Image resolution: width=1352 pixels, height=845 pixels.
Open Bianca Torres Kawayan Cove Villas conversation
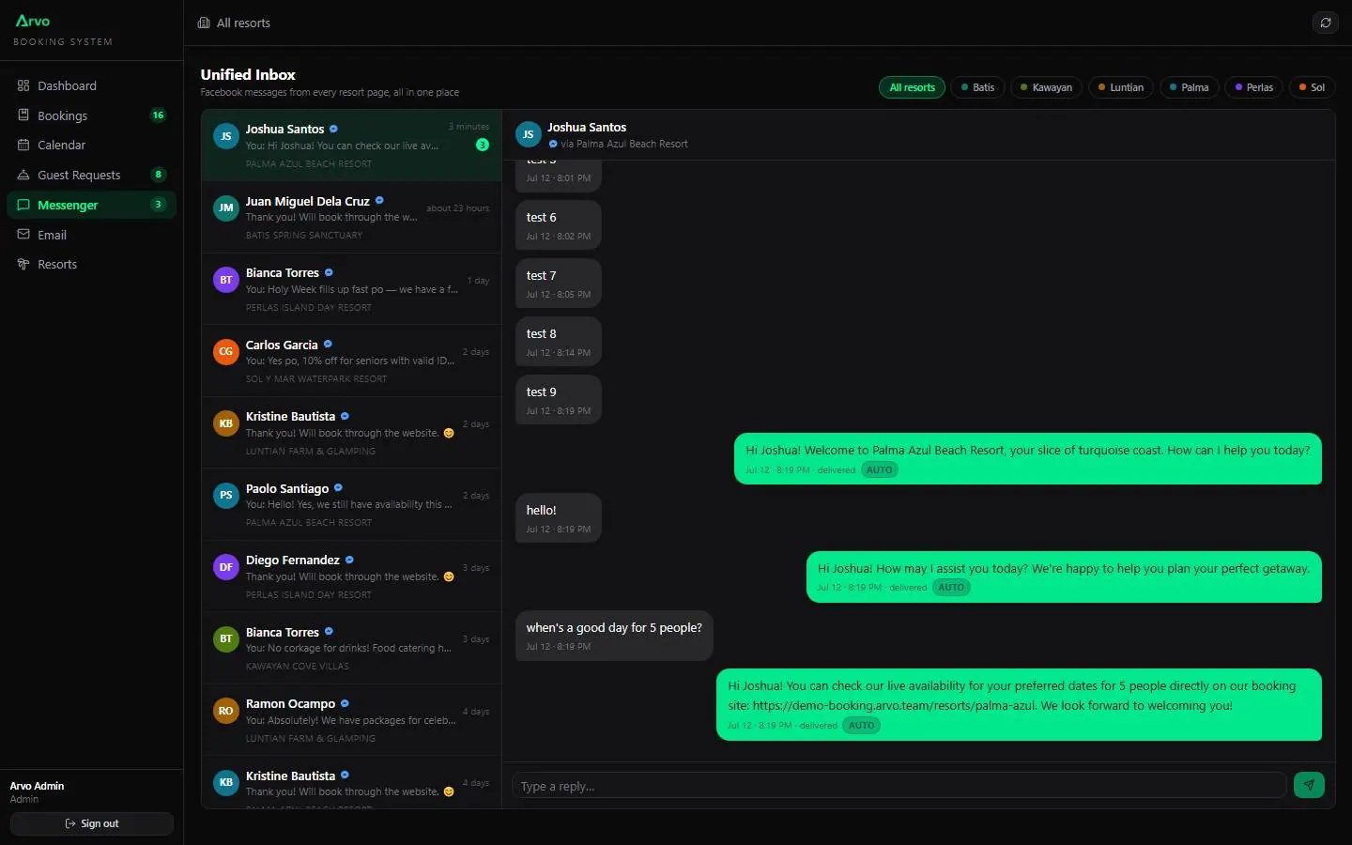351,649
